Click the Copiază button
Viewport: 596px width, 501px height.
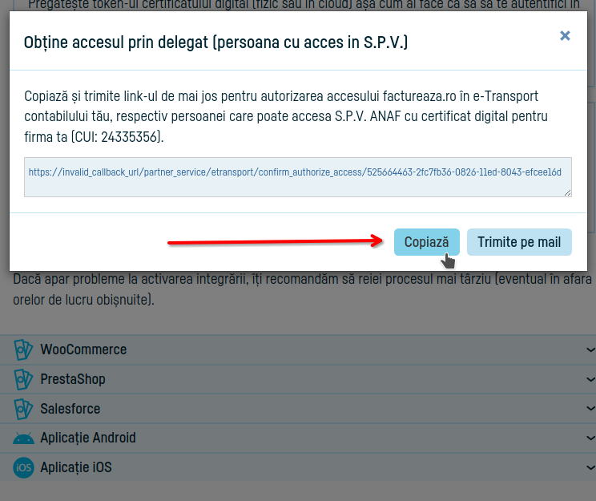coord(426,242)
